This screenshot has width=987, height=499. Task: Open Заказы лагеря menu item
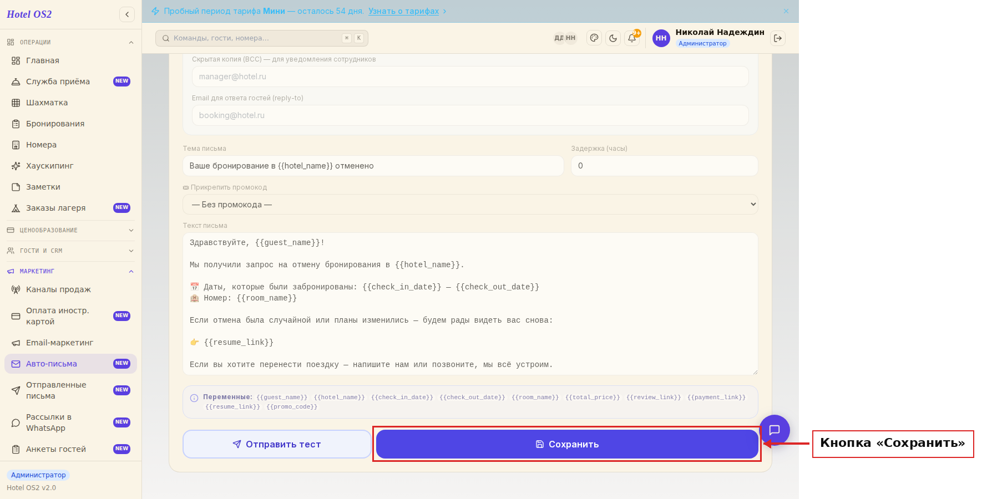[70, 208]
